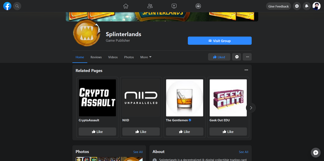Message the page via Messenger button

click(x=237, y=57)
